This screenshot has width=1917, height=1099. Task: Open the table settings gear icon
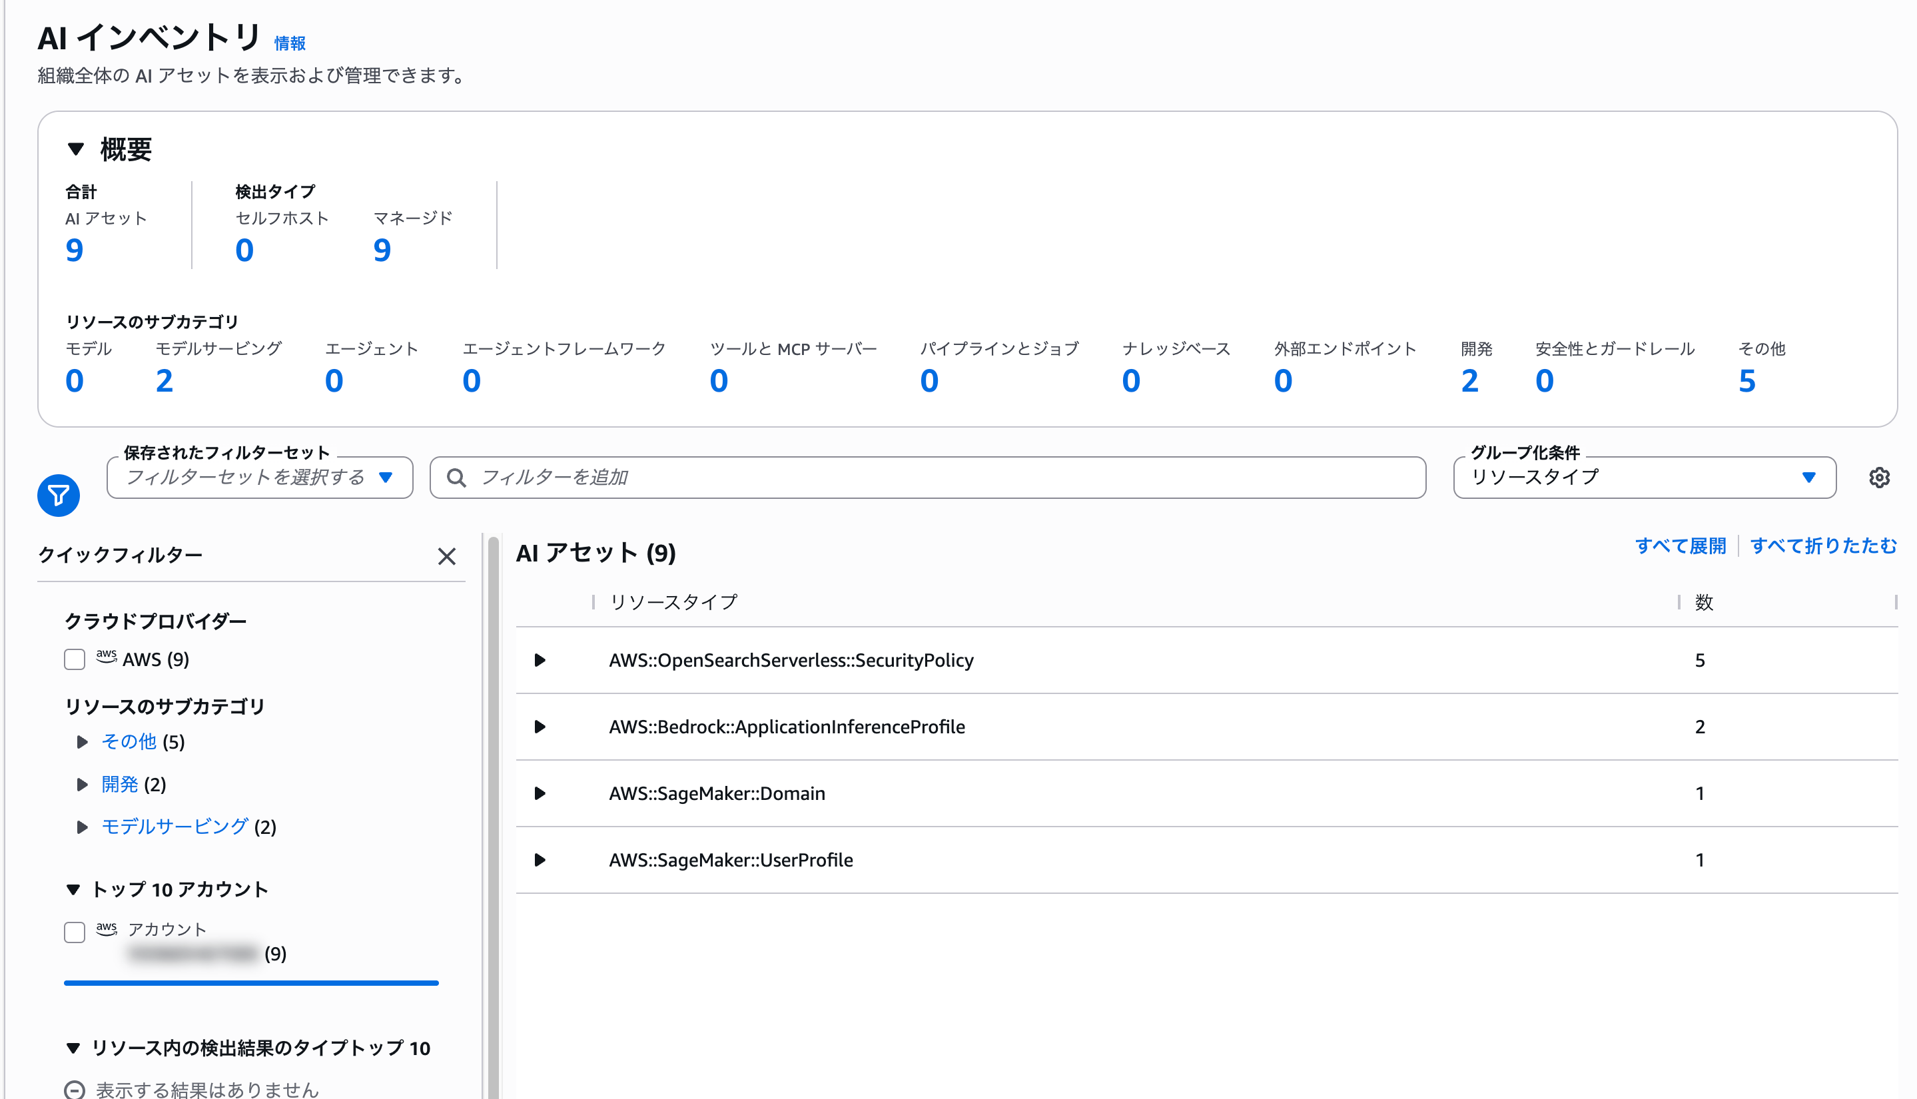[1878, 478]
